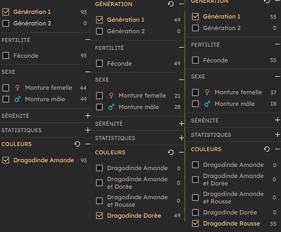Viewport: 281px width, 232px height.
Task: Collapse the FERTILITÉ section in the left panel
Action: [x=88, y=40]
